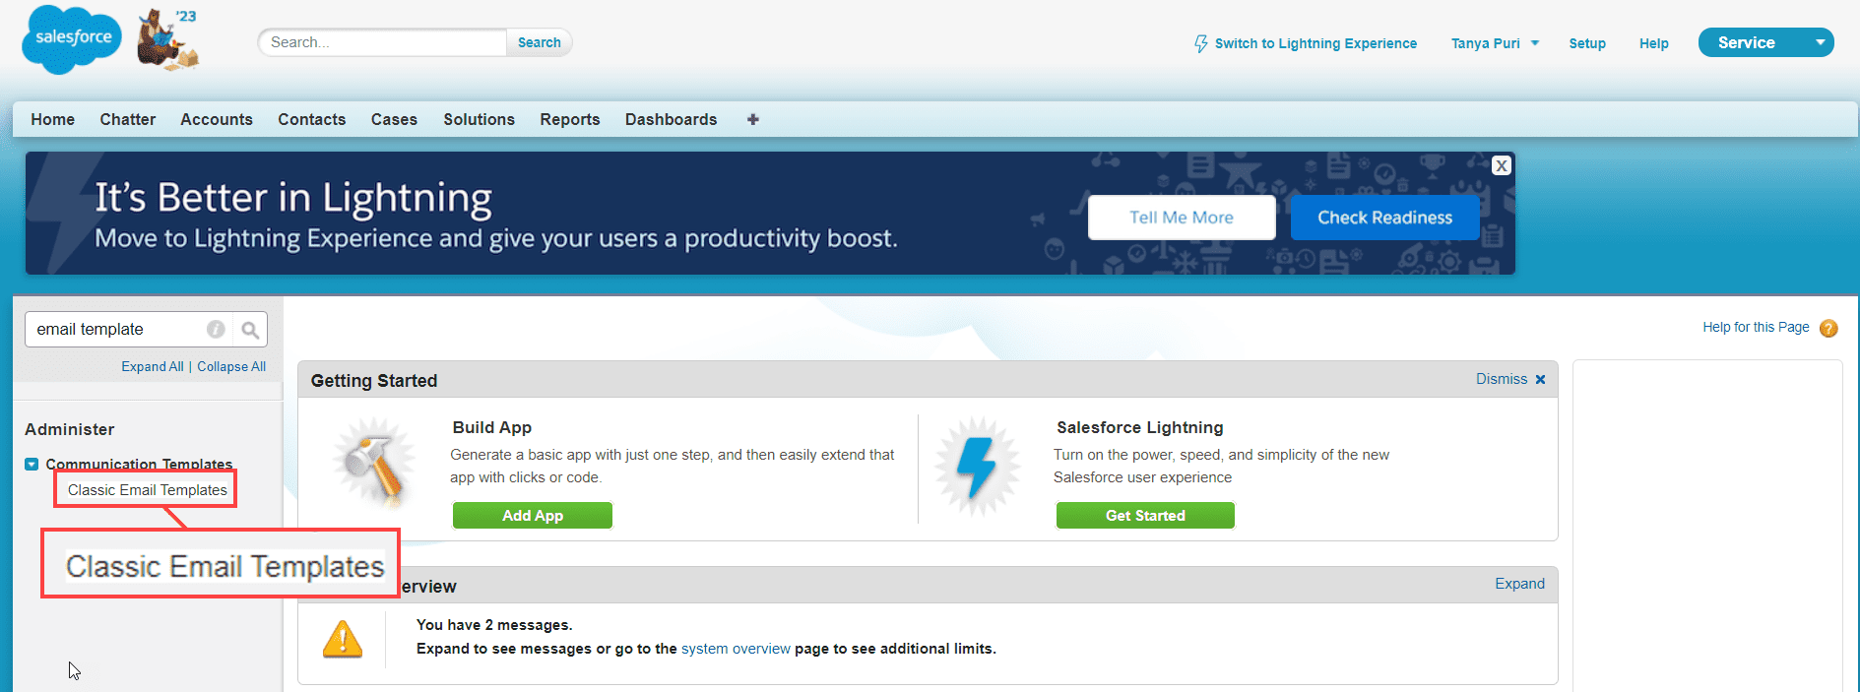Open the Solutions tab
This screenshot has height=692, width=1860.
(479, 119)
